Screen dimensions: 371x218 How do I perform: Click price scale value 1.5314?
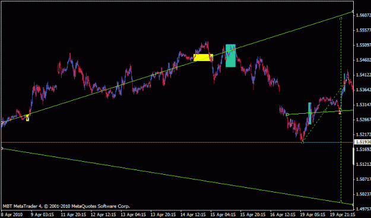pos(363,105)
